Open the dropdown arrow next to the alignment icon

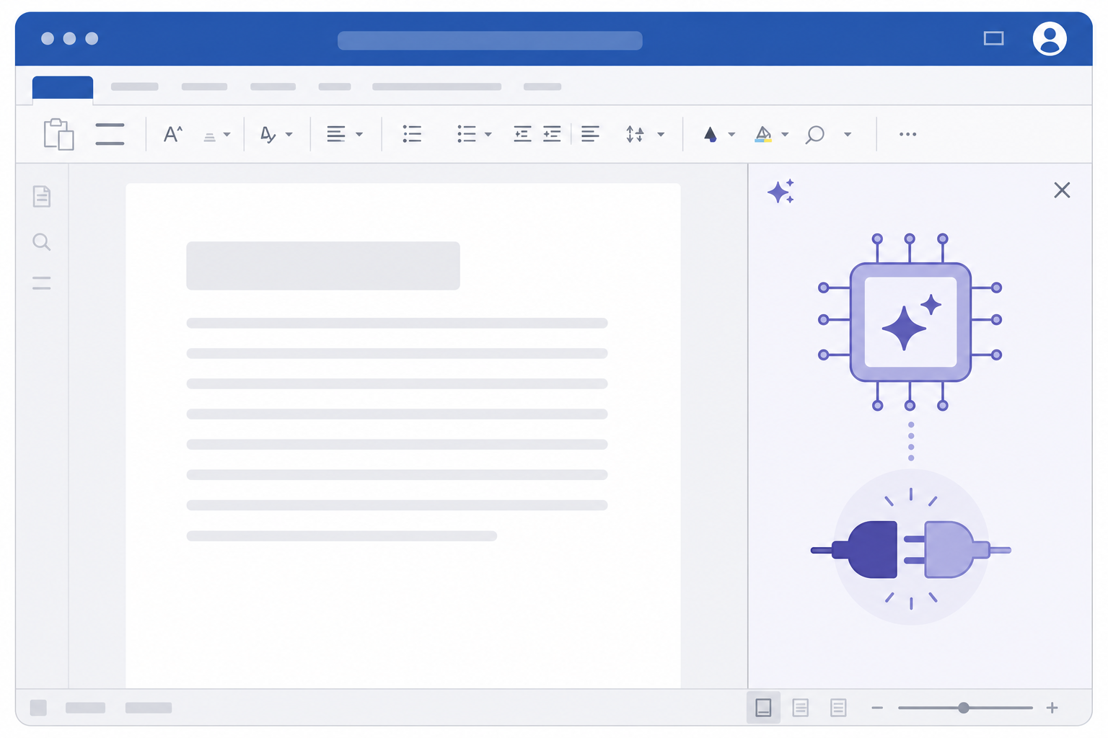click(x=359, y=134)
